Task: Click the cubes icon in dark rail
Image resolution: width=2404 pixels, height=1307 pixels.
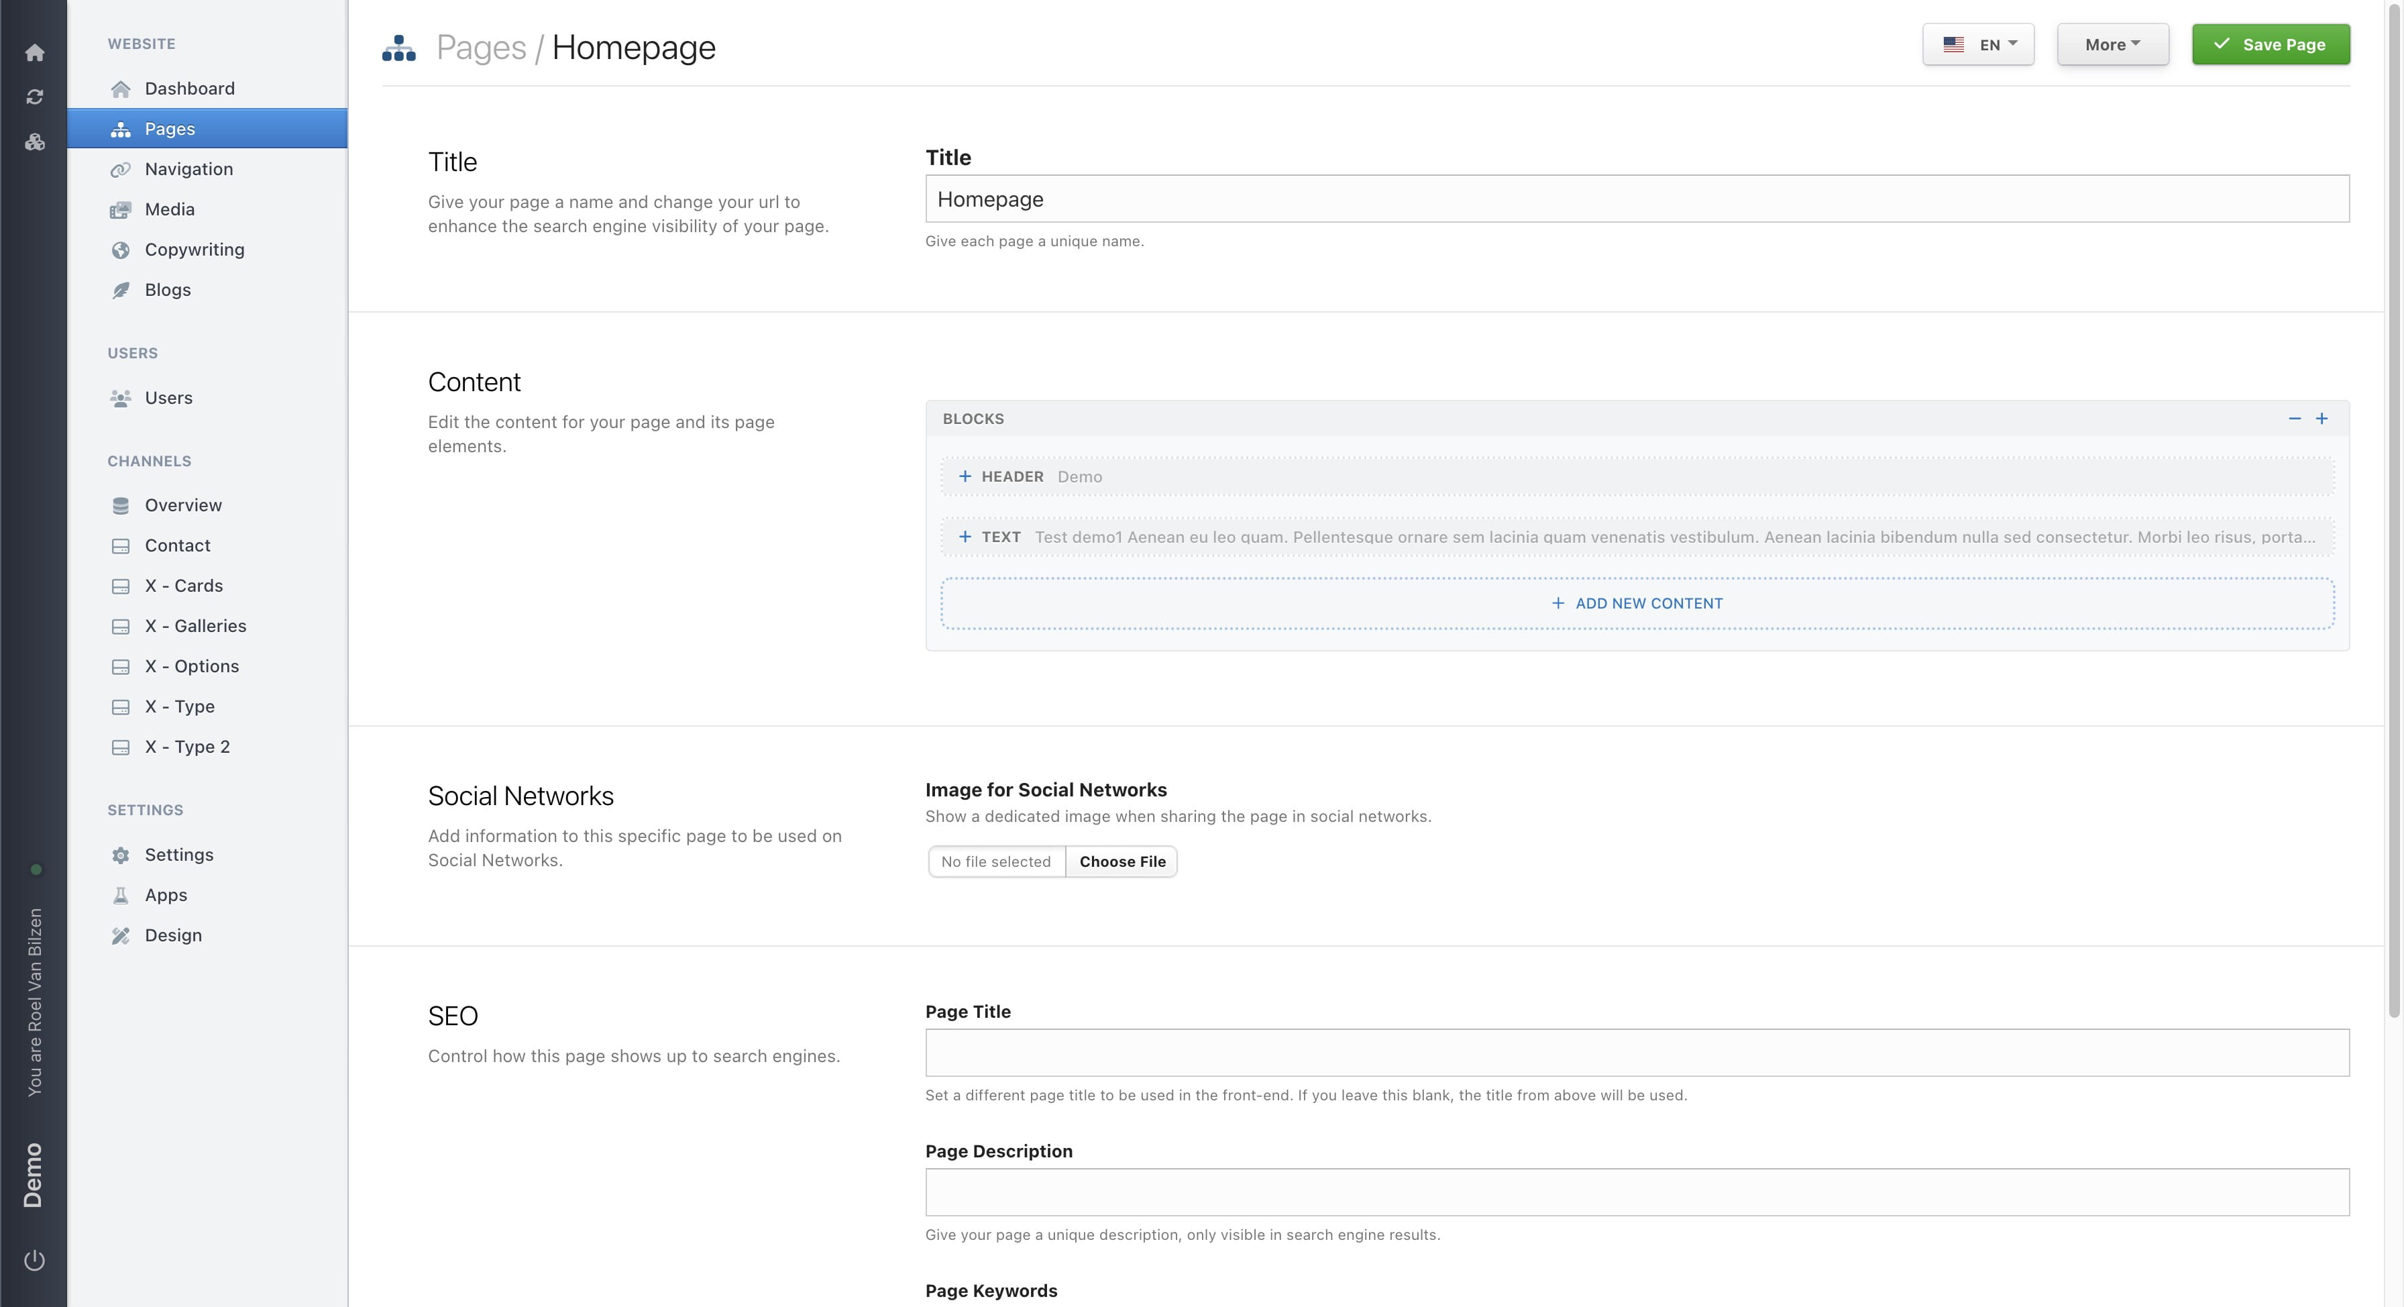Action: 34,142
